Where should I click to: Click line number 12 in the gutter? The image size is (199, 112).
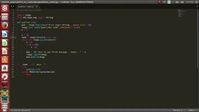(x=13, y=37)
